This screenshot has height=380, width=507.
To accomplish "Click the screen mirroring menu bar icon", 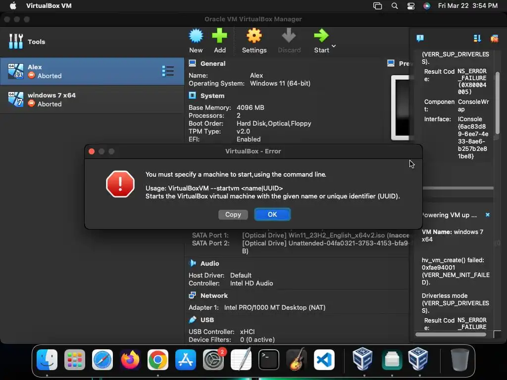I will pyautogui.click(x=377, y=6).
